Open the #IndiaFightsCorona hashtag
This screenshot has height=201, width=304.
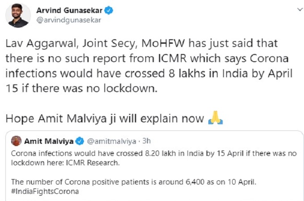point(45,191)
